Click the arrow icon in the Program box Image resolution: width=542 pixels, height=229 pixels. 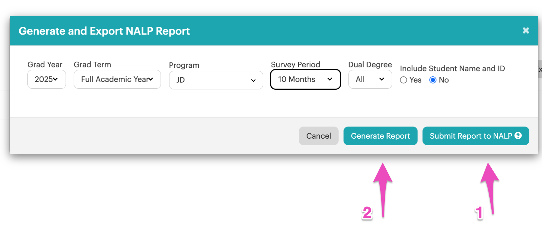pos(253,80)
